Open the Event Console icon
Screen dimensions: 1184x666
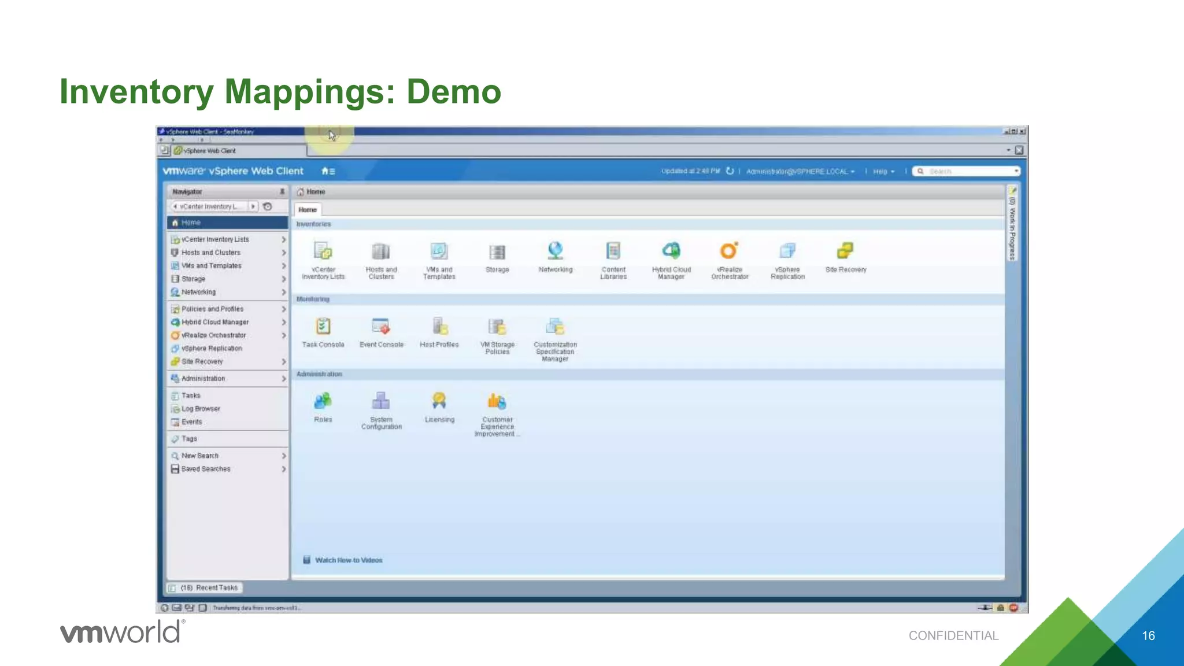click(381, 326)
